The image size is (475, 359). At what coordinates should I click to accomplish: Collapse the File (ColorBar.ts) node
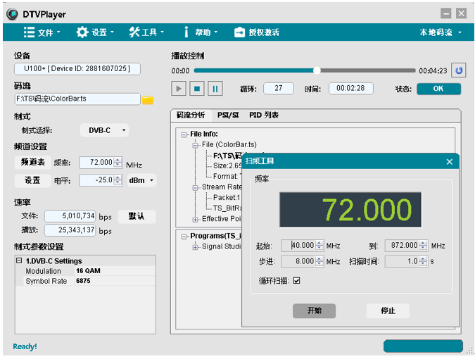tap(196, 146)
